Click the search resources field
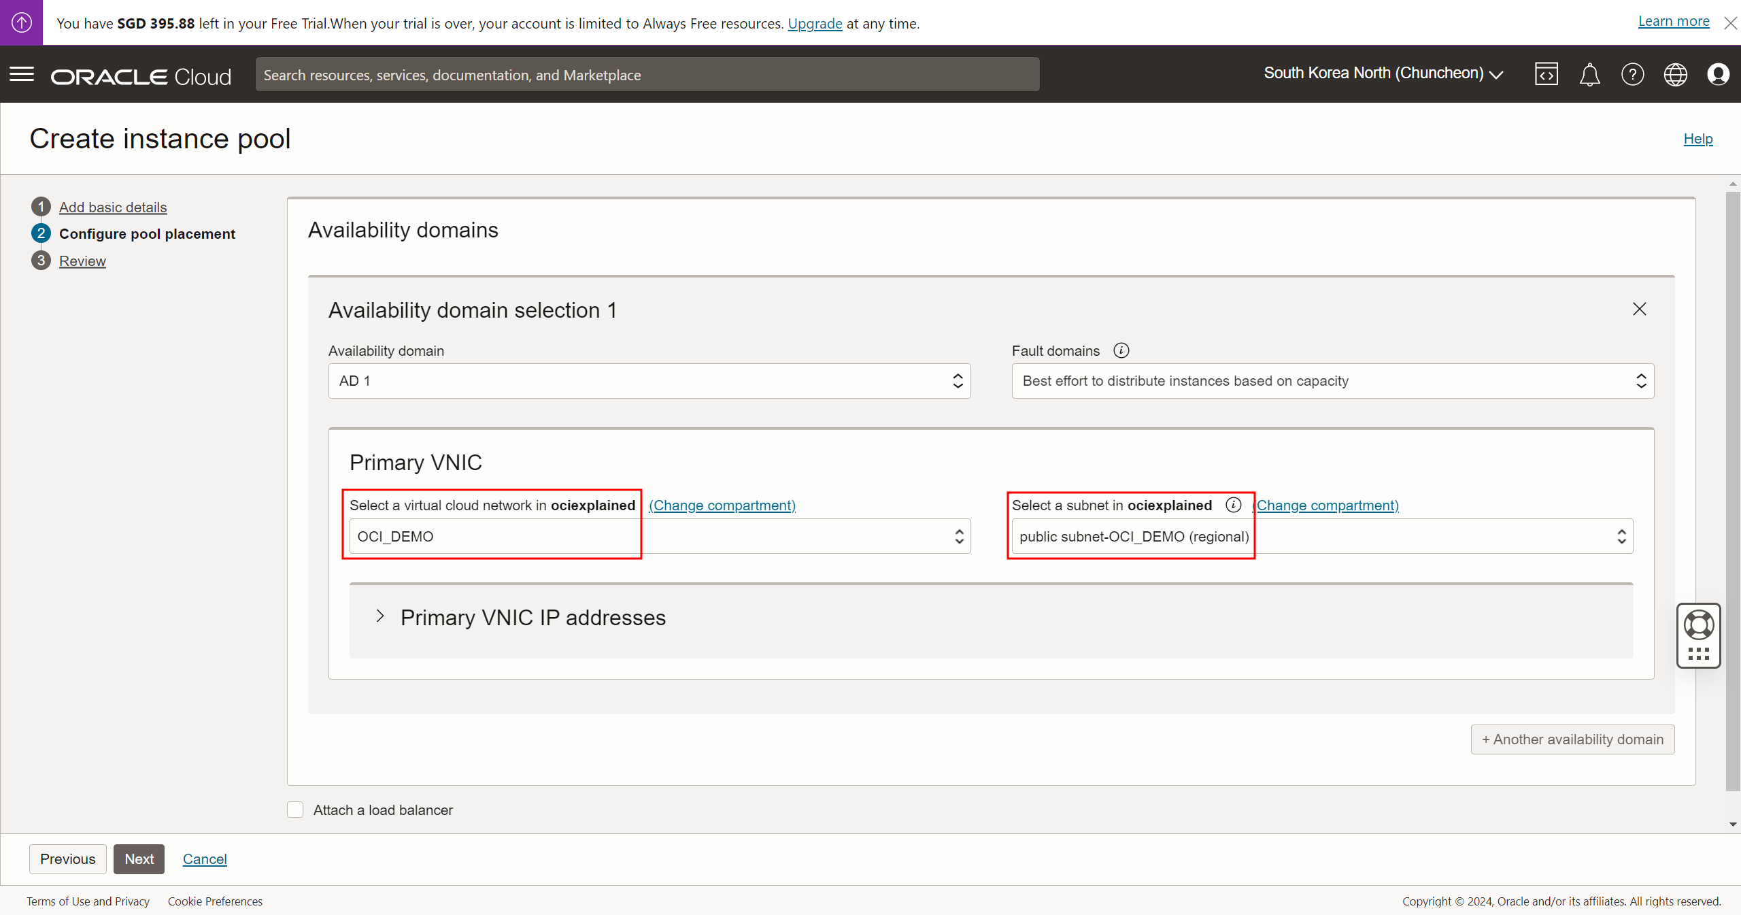The image size is (1741, 915). (x=647, y=75)
